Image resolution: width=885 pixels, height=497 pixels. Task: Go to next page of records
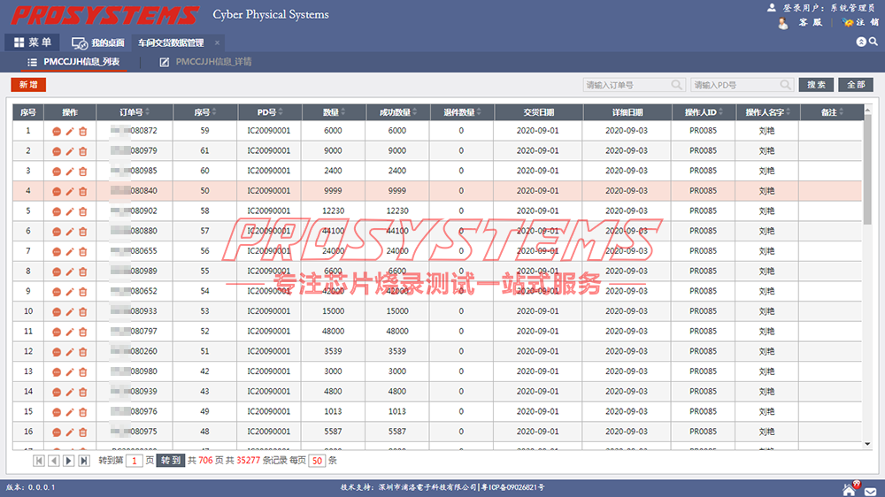68,461
